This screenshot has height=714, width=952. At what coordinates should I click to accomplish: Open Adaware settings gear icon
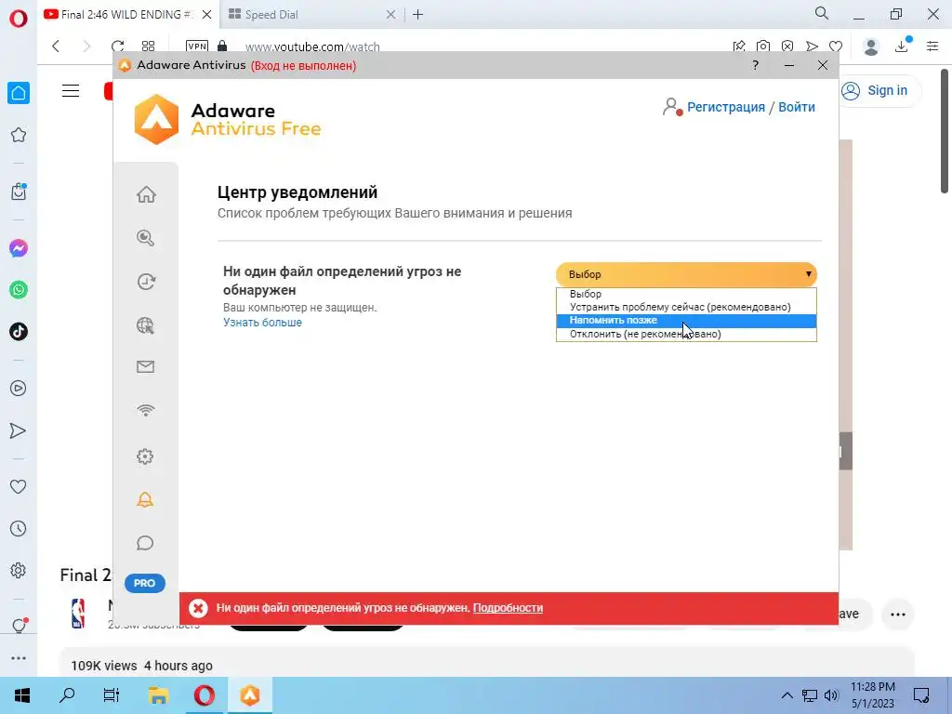point(145,456)
